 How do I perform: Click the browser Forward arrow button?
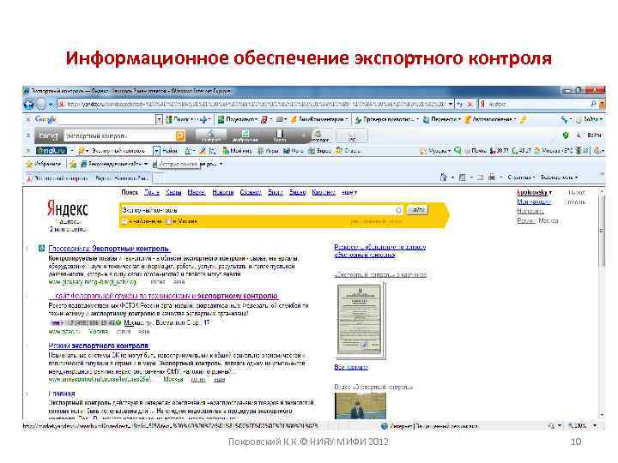click(x=41, y=104)
